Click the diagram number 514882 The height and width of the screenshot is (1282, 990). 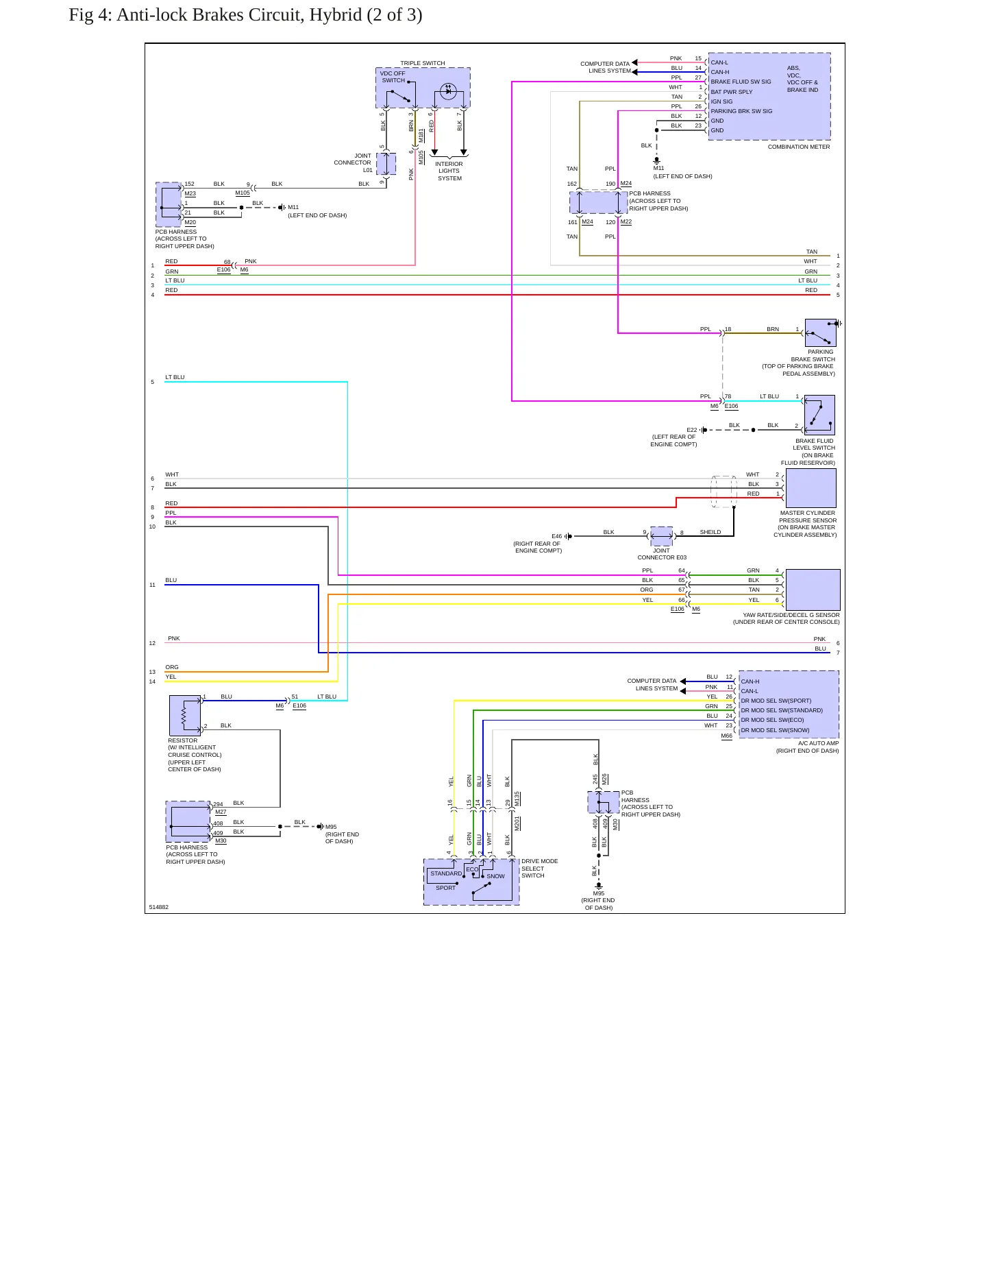[159, 907]
